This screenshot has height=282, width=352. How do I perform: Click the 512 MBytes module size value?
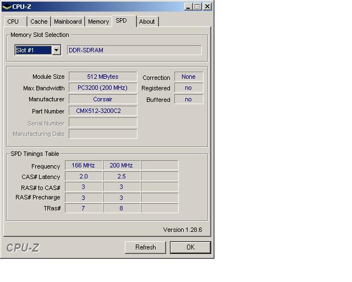103,77
